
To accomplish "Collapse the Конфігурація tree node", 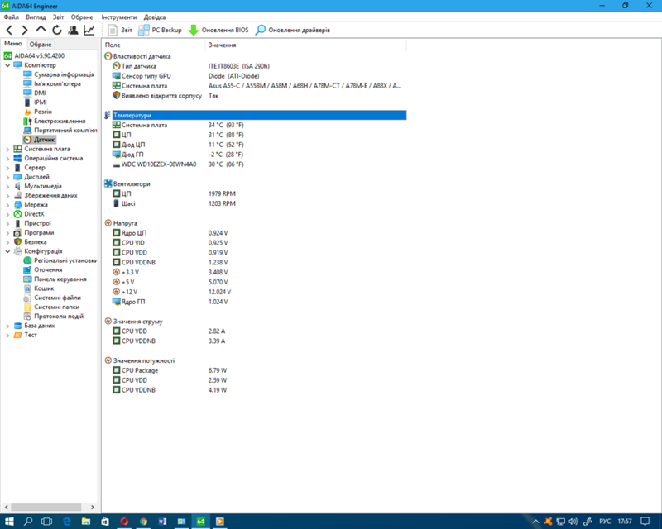I will click(7, 251).
